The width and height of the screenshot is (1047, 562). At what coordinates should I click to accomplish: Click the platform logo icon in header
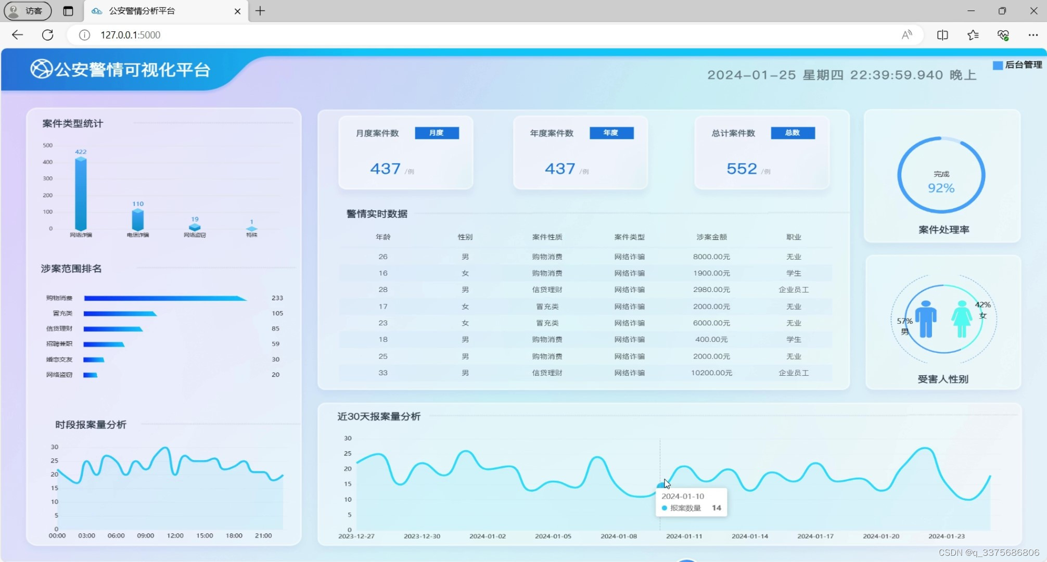click(41, 69)
